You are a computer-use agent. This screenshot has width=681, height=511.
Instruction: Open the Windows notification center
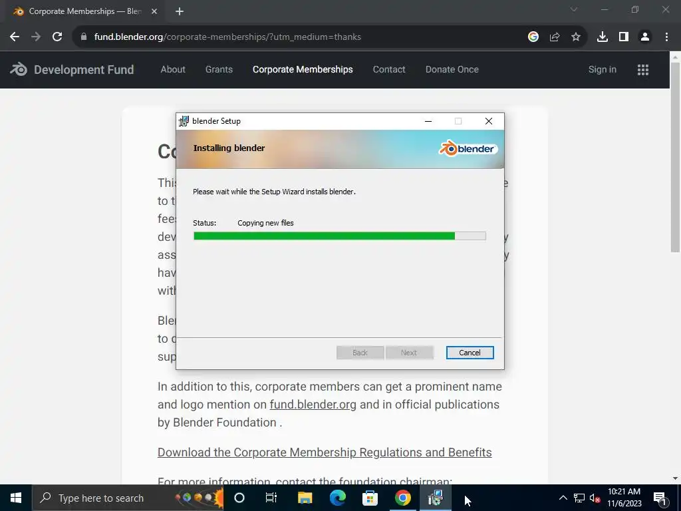(660, 498)
